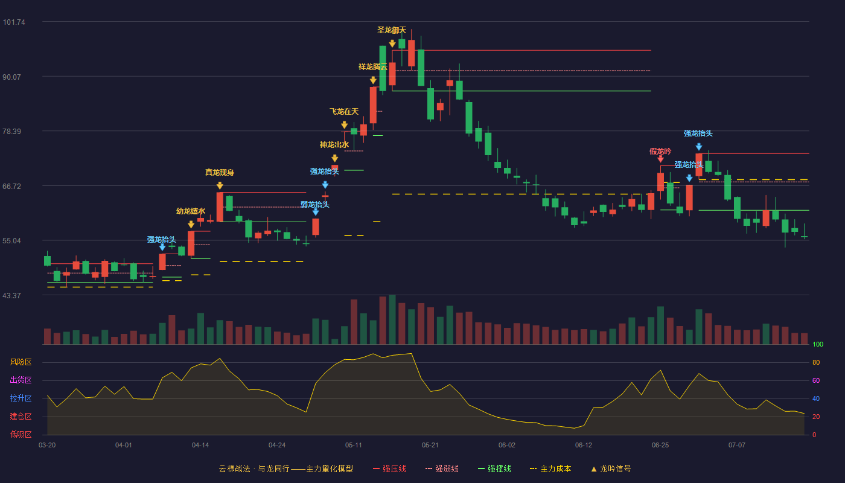Click the 06-02 date label
This screenshot has height=483, width=845.
click(507, 445)
